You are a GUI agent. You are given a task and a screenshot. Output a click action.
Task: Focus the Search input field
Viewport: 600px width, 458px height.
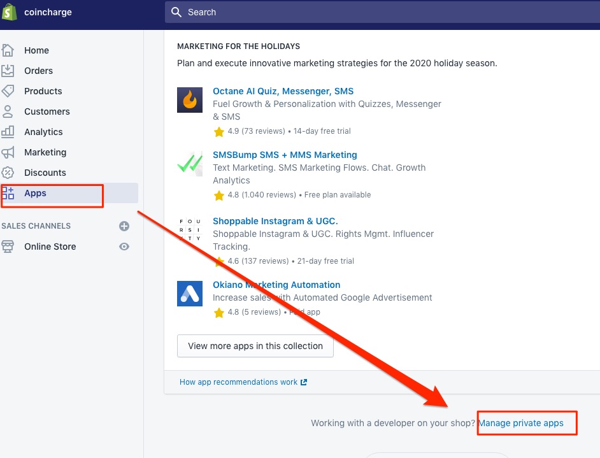click(x=383, y=12)
